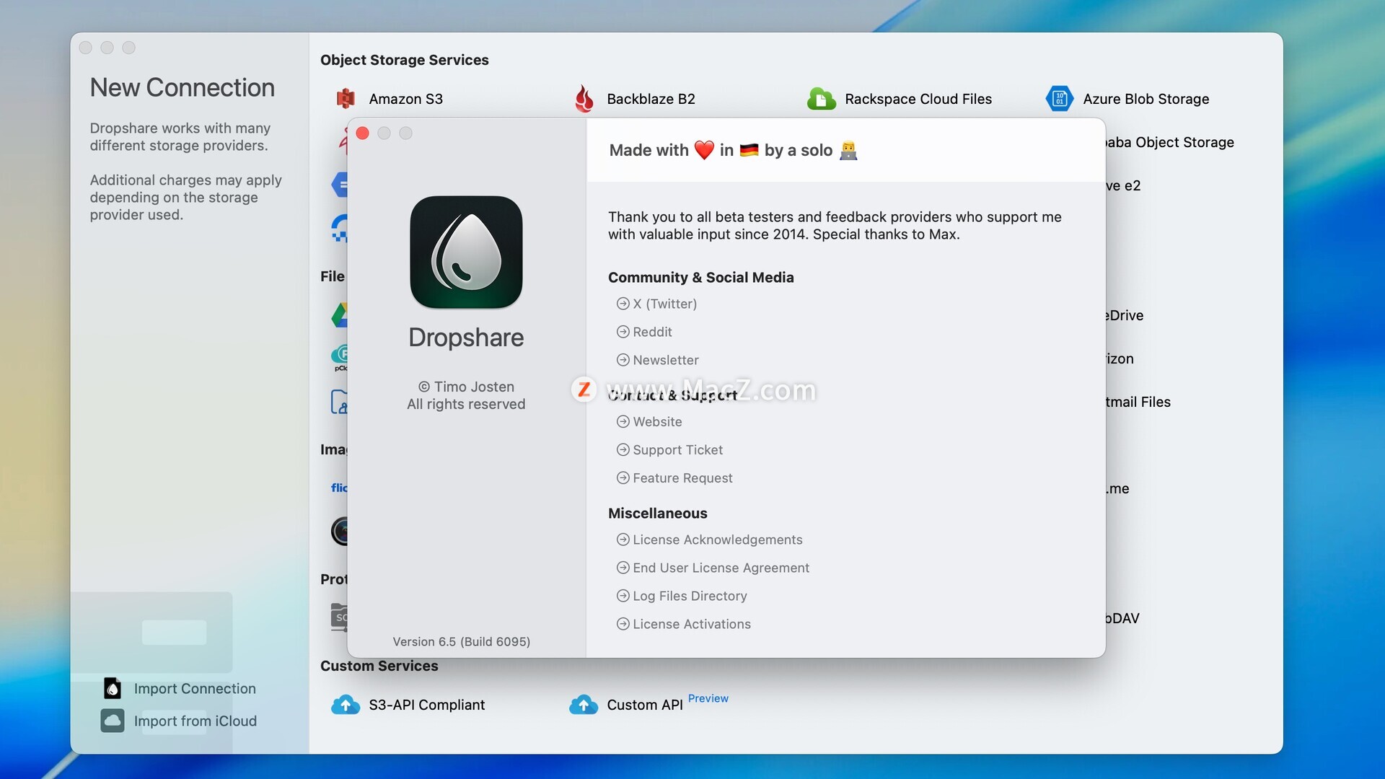Open the Reddit community link
This screenshot has height=779, width=1385.
(652, 332)
